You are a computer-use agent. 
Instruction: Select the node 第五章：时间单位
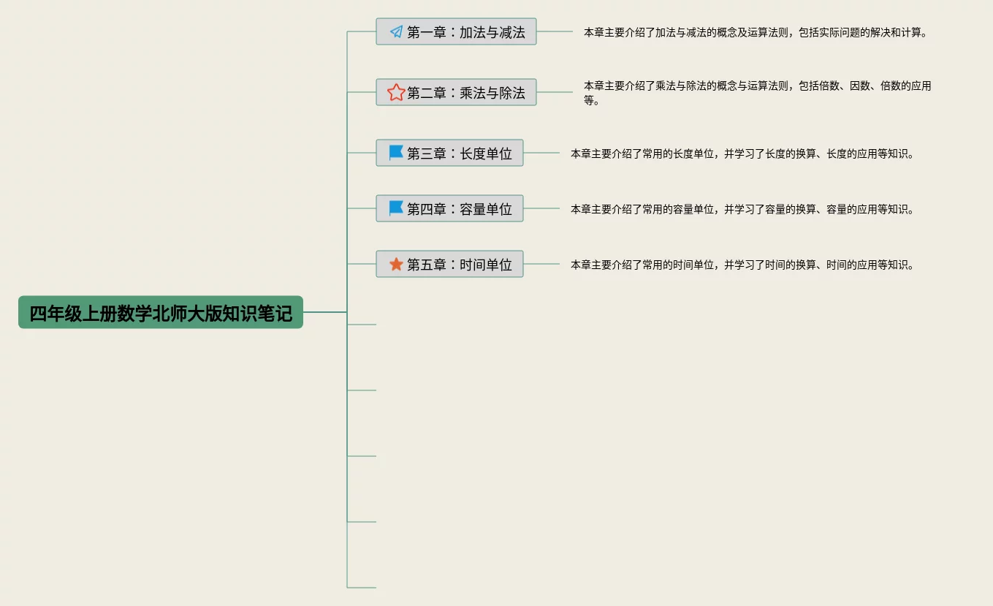[449, 265]
